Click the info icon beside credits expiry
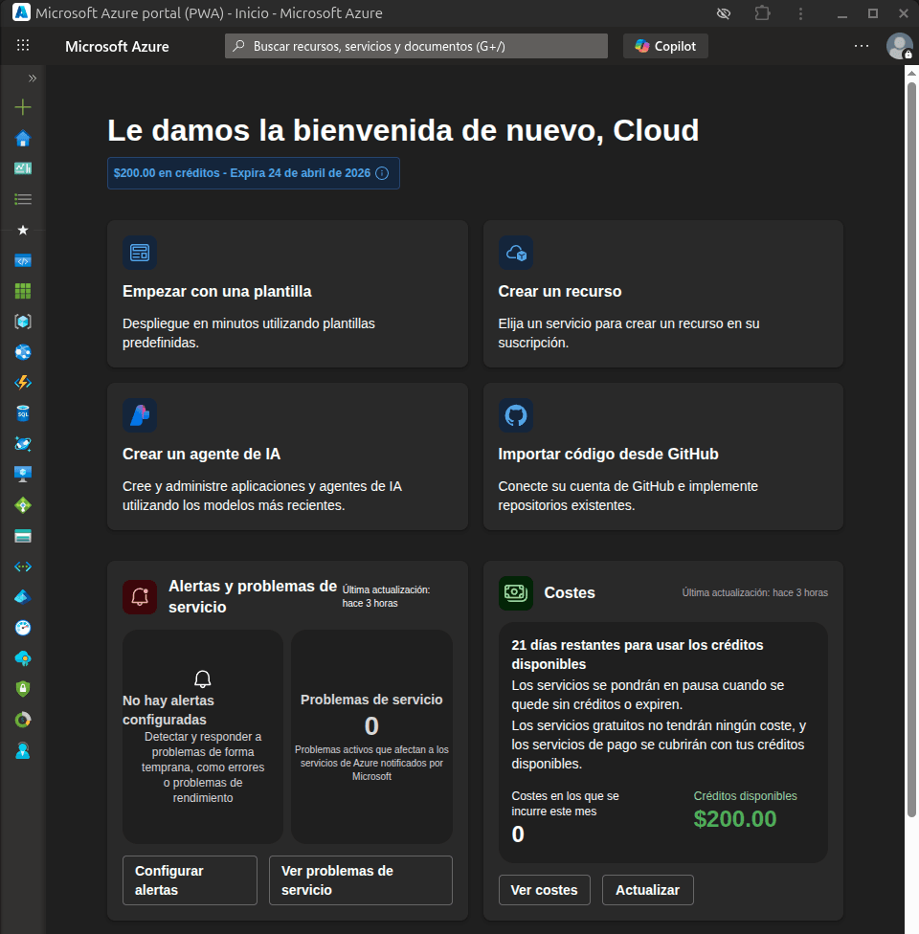Viewport: 919px width, 934px height. 382,173
